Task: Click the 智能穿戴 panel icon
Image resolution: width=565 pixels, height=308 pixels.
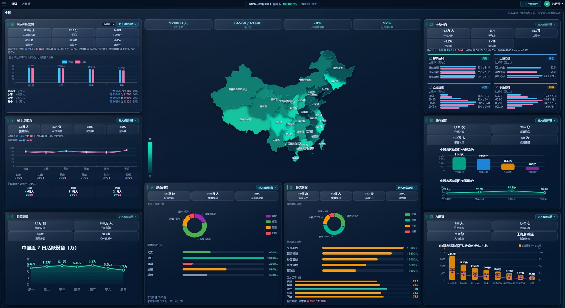Action: coord(12,217)
